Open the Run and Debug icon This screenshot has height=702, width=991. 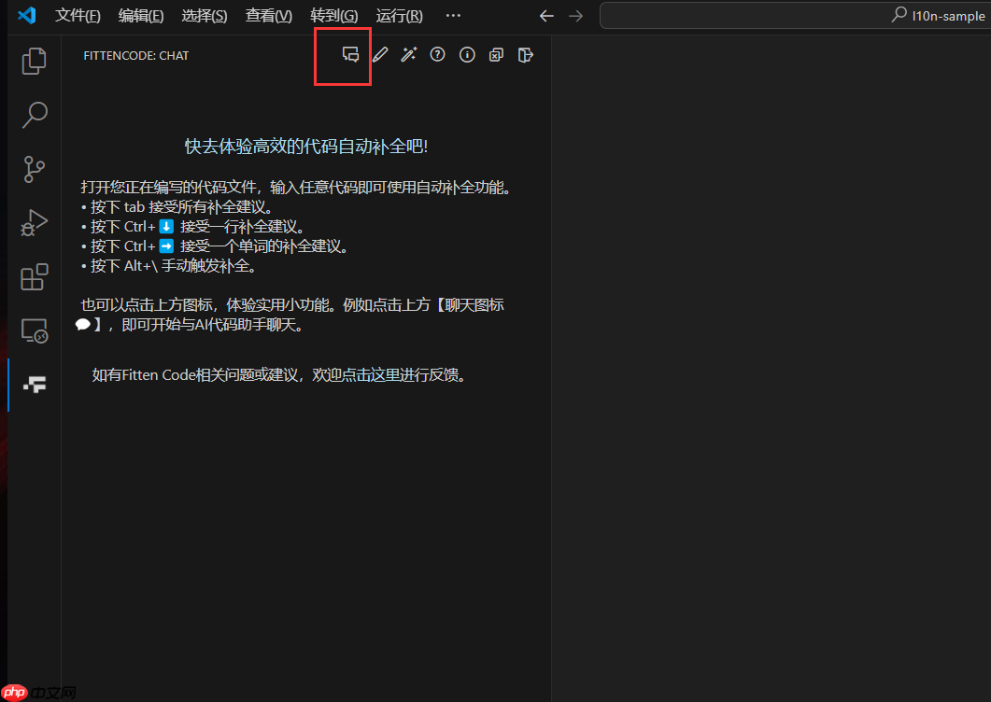coord(35,223)
